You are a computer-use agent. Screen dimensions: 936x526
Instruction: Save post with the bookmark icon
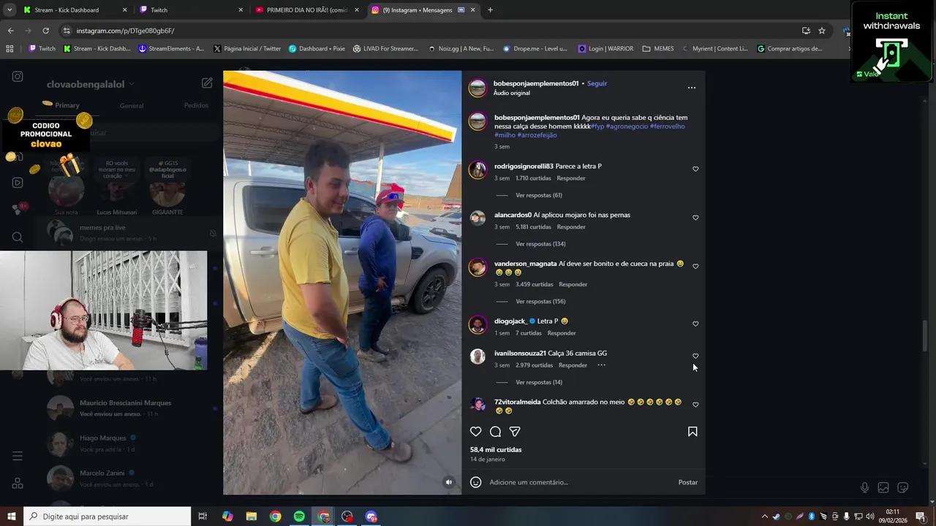click(692, 432)
